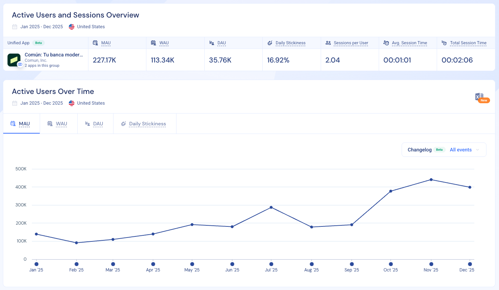
Task: Click the Común app icon thumbnail
Action: tap(14, 60)
